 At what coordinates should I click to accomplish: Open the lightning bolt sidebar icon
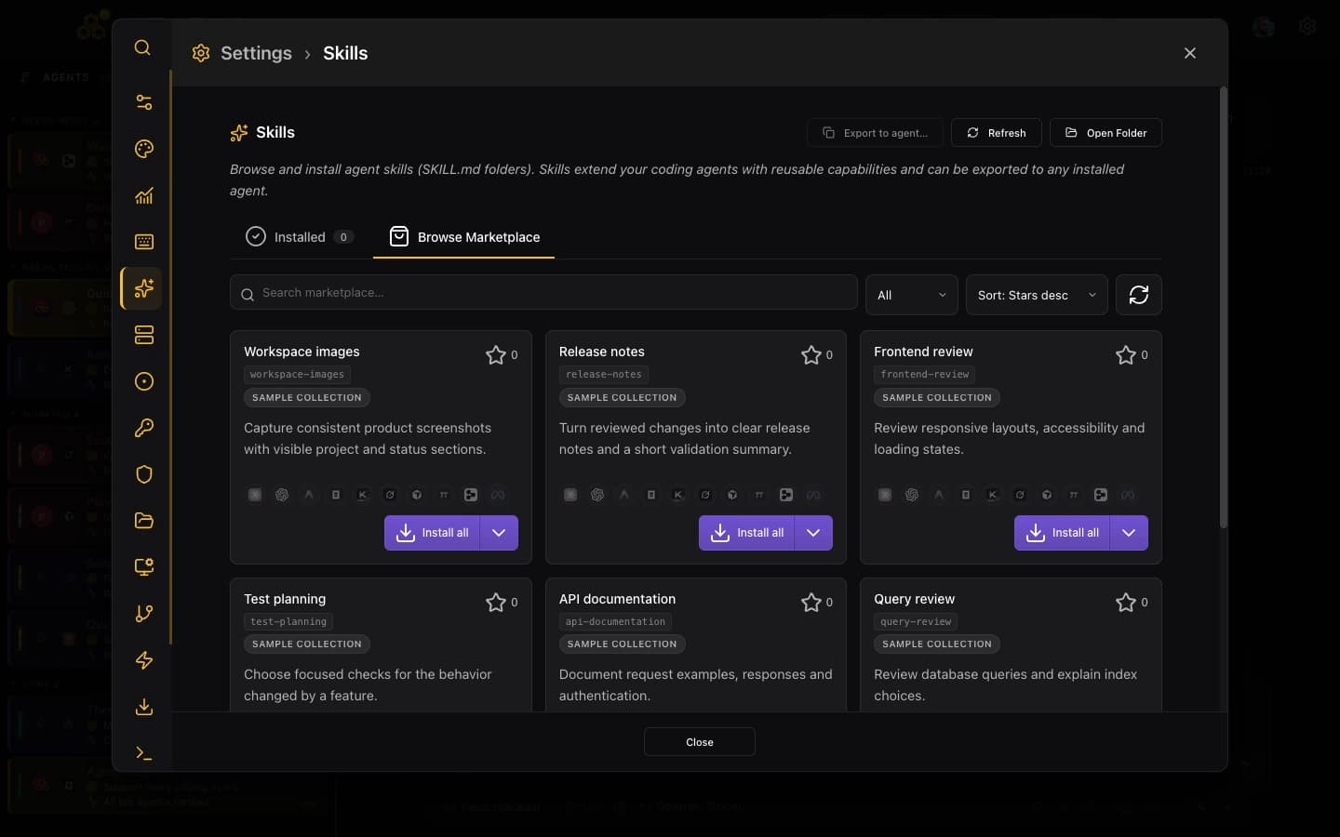pos(144,660)
